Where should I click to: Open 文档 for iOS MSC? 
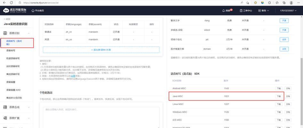point(288,120)
